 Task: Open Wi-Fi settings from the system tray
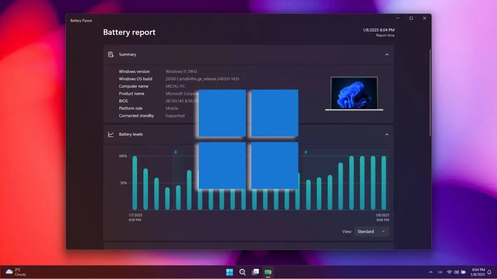click(449, 272)
